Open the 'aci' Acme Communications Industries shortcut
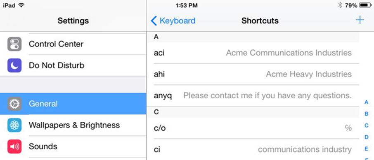Image resolution: width=374 pixels, height=160 pixels. [x=253, y=53]
